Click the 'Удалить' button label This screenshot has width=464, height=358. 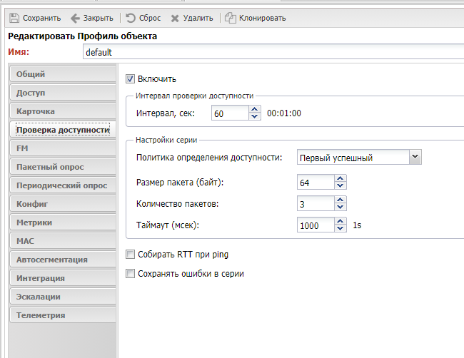point(198,18)
